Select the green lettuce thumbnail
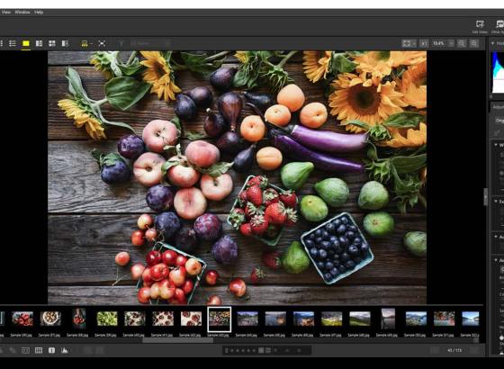504x369 pixels. click(107, 319)
